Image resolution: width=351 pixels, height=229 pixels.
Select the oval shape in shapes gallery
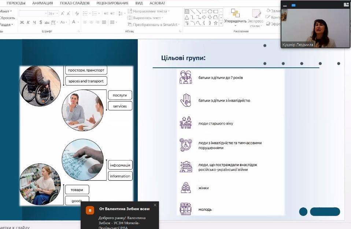tap(210, 11)
